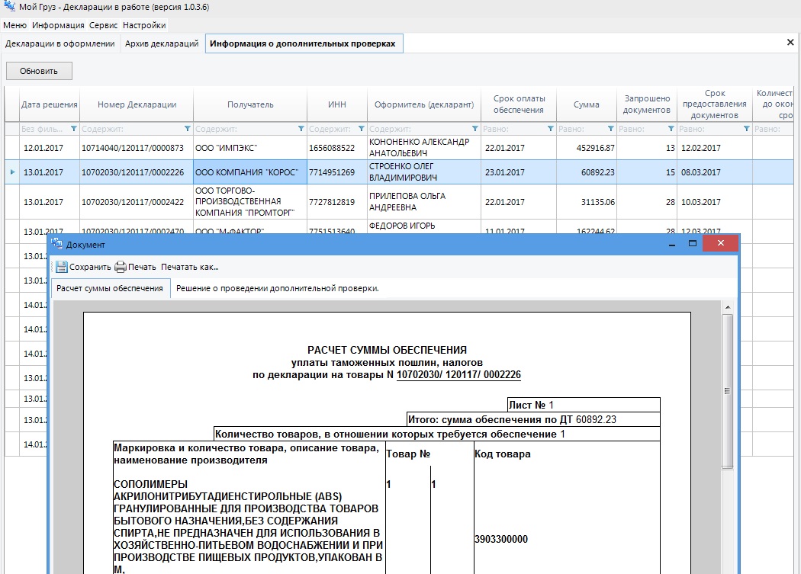This screenshot has width=801, height=574.
Task: Open filter dropdown for Оформитель (декларант)
Action: 475,129
